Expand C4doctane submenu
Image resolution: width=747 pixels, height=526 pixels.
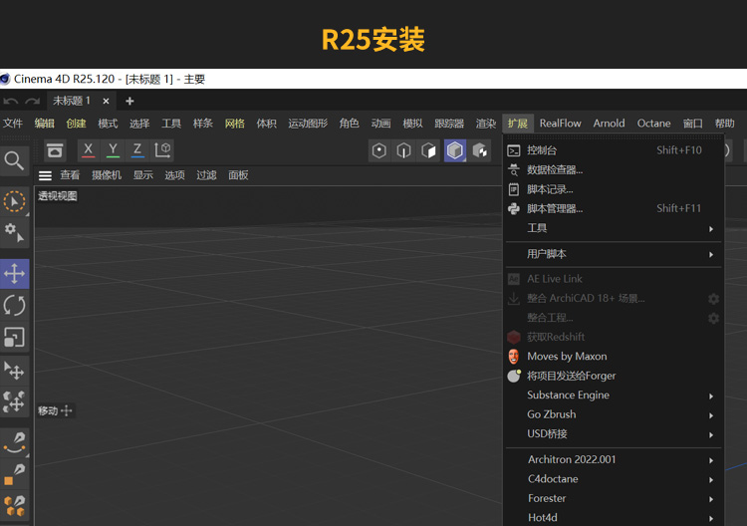(614, 479)
